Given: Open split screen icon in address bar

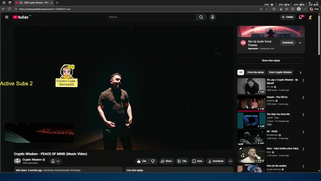Looking at the screenshot, I should [x=261, y=9].
